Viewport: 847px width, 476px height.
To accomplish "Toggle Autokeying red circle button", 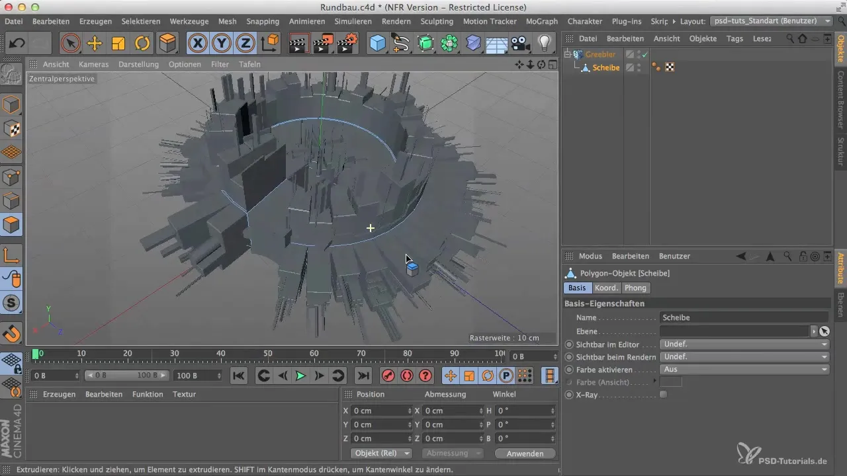I will tap(407, 376).
